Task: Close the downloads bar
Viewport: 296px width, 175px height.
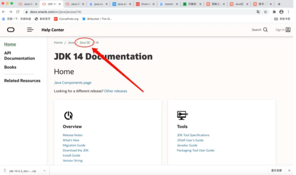Action: [289, 171]
